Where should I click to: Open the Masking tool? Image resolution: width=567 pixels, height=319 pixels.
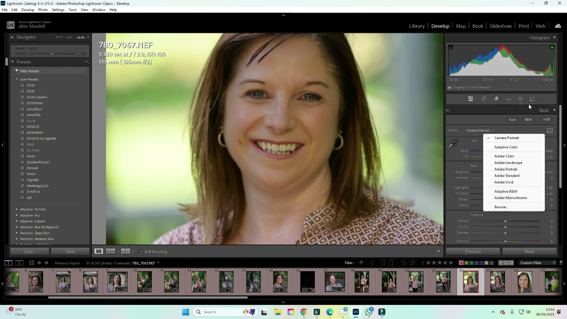[x=520, y=99]
